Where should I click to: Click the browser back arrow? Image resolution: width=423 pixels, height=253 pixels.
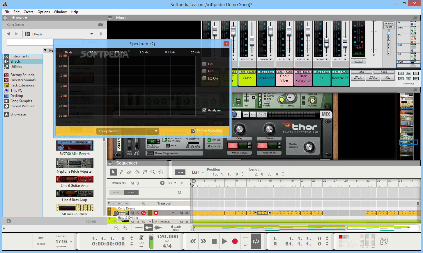tap(8, 34)
